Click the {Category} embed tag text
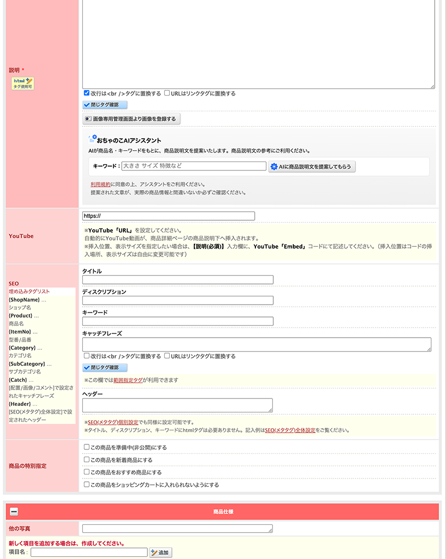Screen dimensions: 447x559 (x=22, y=348)
